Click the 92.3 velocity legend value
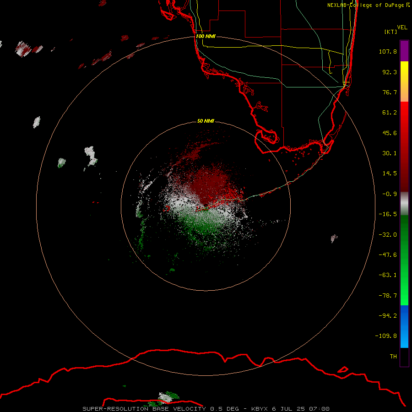This screenshot has height=412, width=412. coord(390,72)
